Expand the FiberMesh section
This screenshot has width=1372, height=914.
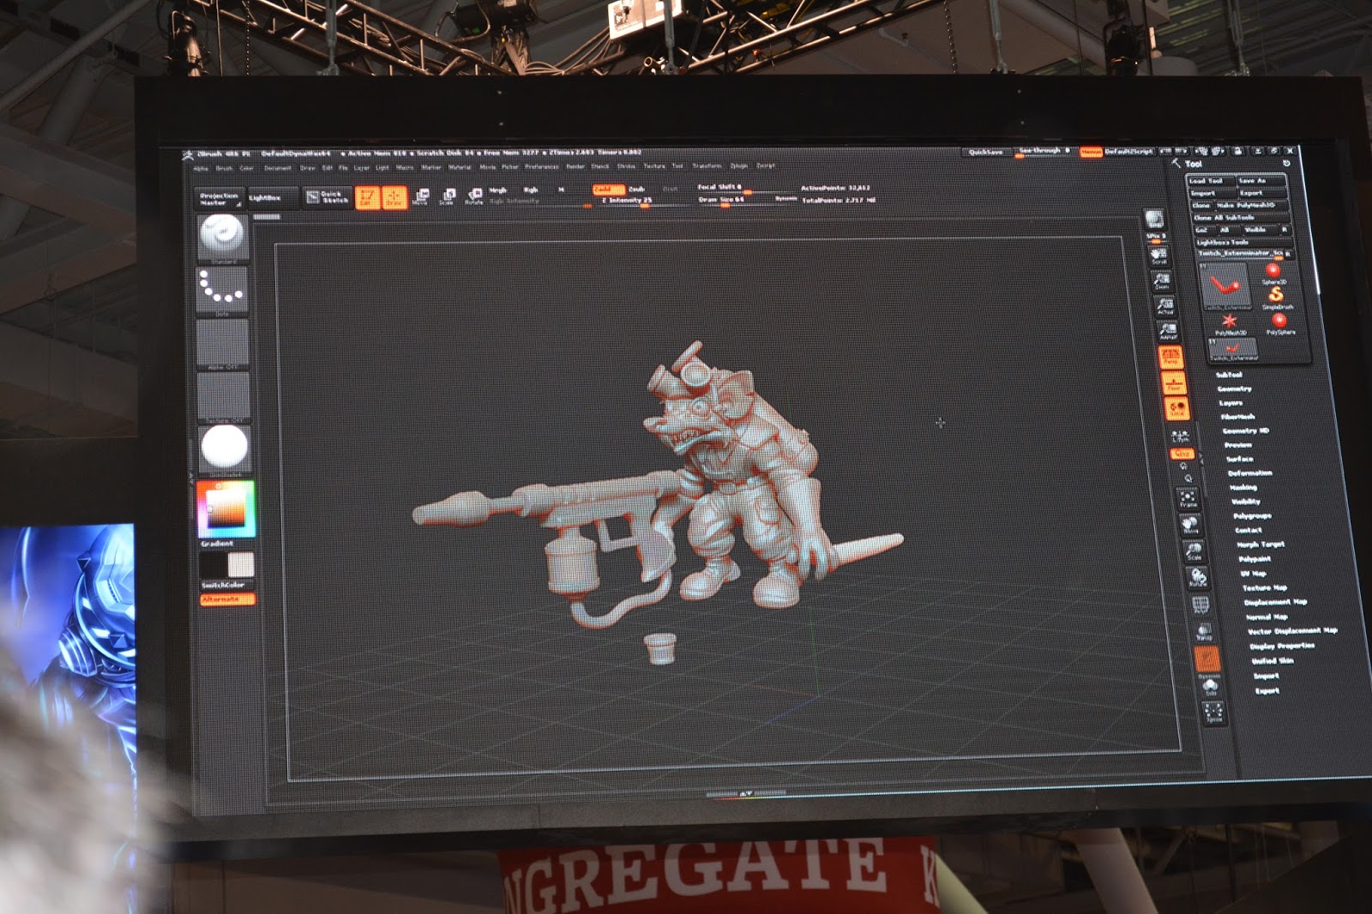tap(1238, 417)
